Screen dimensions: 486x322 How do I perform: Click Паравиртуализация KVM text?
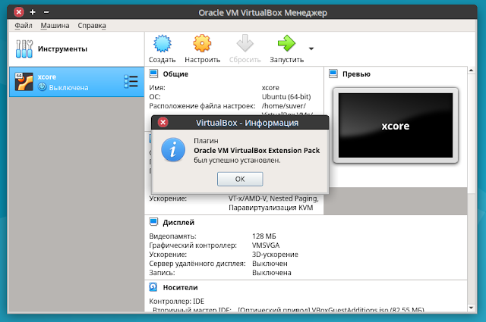coord(271,208)
